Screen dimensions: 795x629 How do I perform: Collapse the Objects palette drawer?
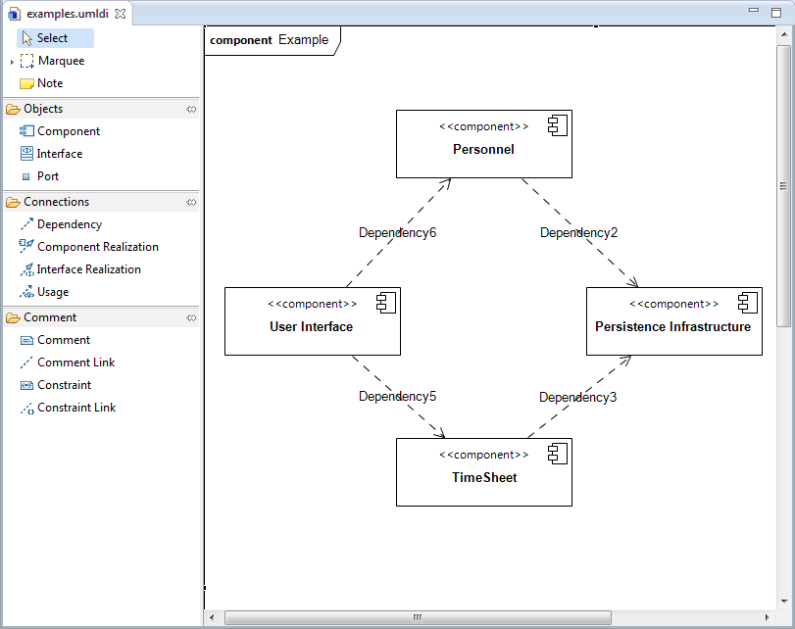43,109
